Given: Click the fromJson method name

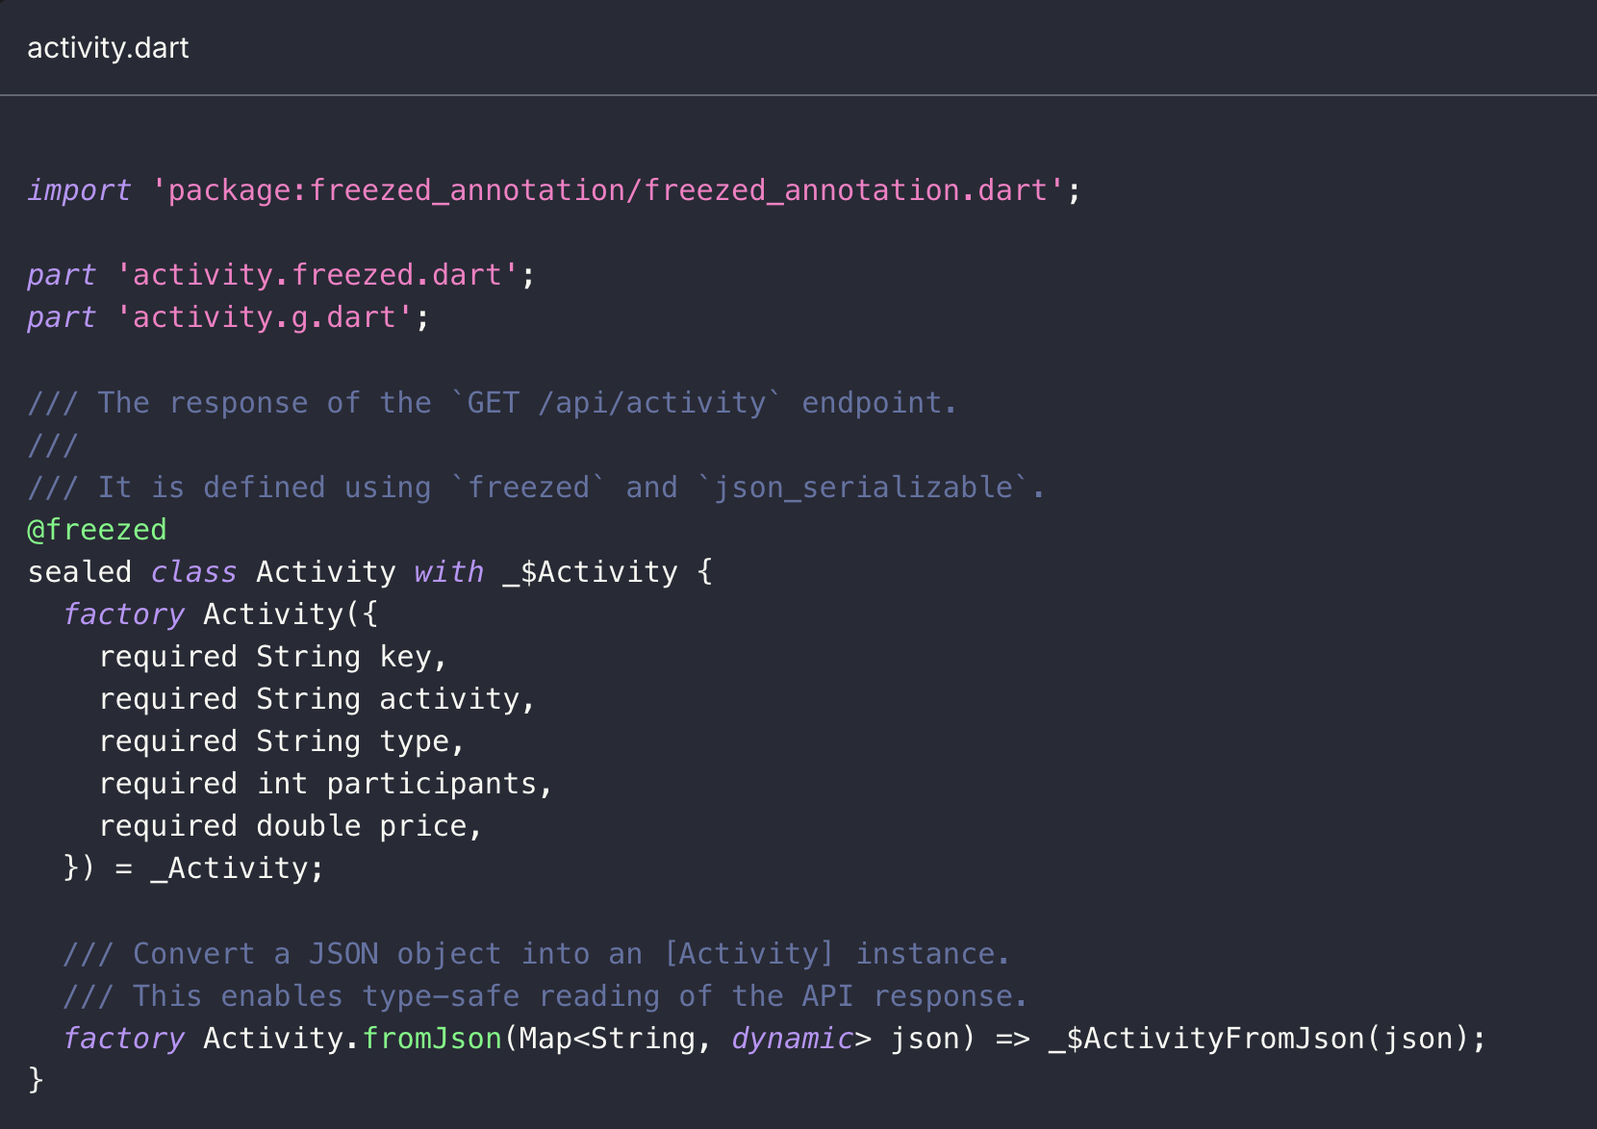Looking at the screenshot, I should [x=432, y=1038].
